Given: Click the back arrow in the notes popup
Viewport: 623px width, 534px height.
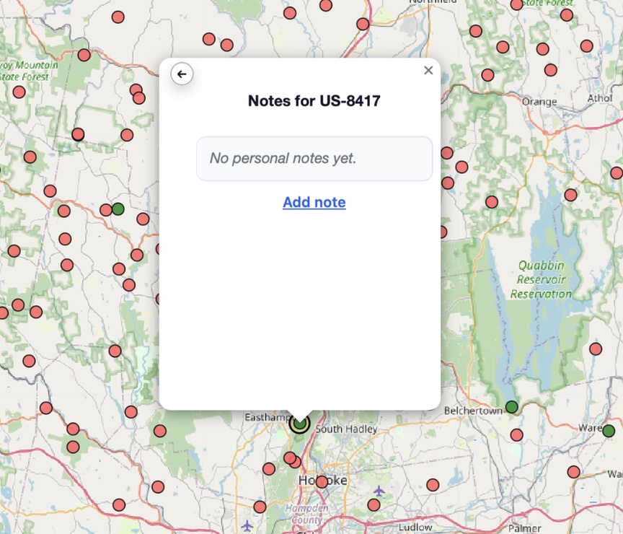Looking at the screenshot, I should [182, 74].
